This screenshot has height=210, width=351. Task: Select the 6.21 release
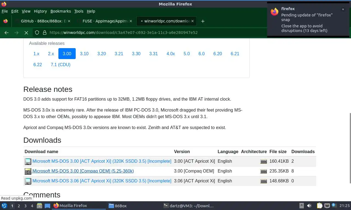tap(235, 54)
